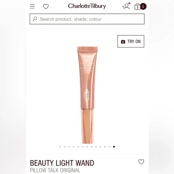
Task: Go to the twelfth carousel dot
Action: (x=109, y=147)
